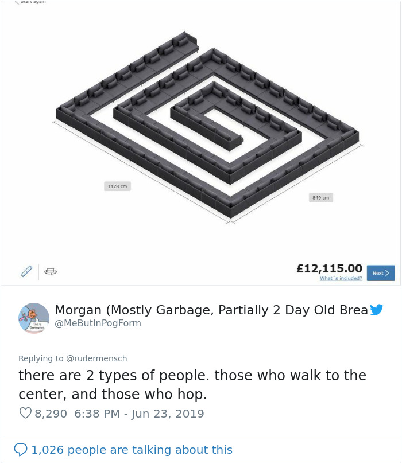Activate the rotate sofa view tool
Screen dimensions: 402x464
pyautogui.click(x=50, y=271)
